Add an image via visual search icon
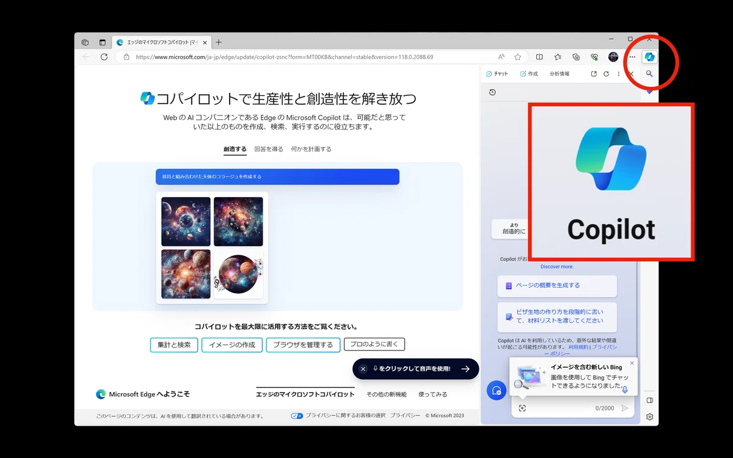This screenshot has width=733, height=458. click(522, 408)
